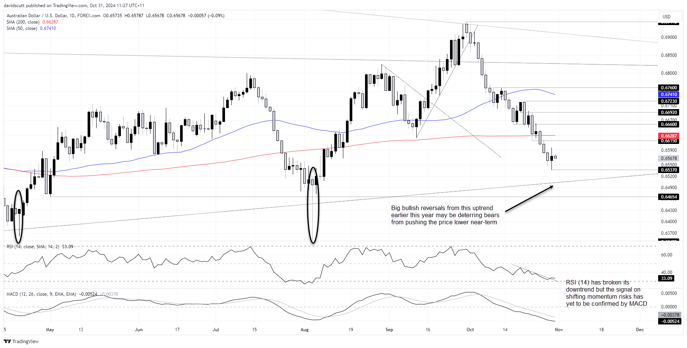This screenshot has width=687, height=348.
Task: Click the RSI 60.00 axis tick
Action: pyautogui.click(x=667, y=255)
